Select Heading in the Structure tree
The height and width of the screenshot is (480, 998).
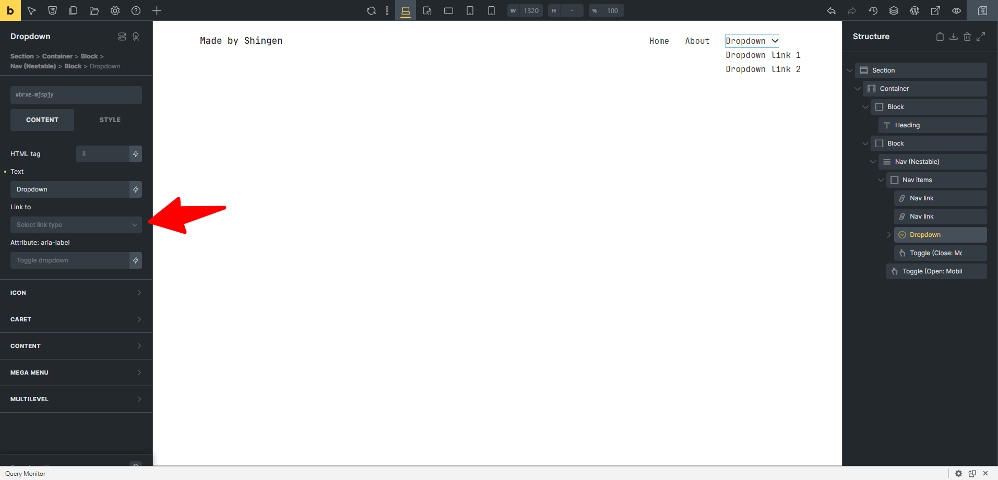(907, 125)
